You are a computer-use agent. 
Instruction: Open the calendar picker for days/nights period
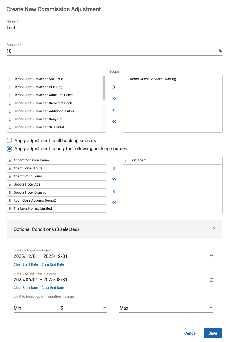click(x=211, y=280)
